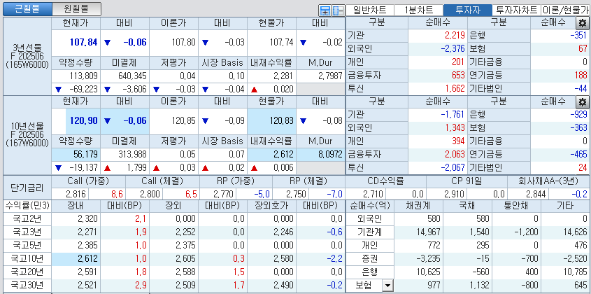
Task: Select the 국고3년 row label
Action: click(x=27, y=232)
